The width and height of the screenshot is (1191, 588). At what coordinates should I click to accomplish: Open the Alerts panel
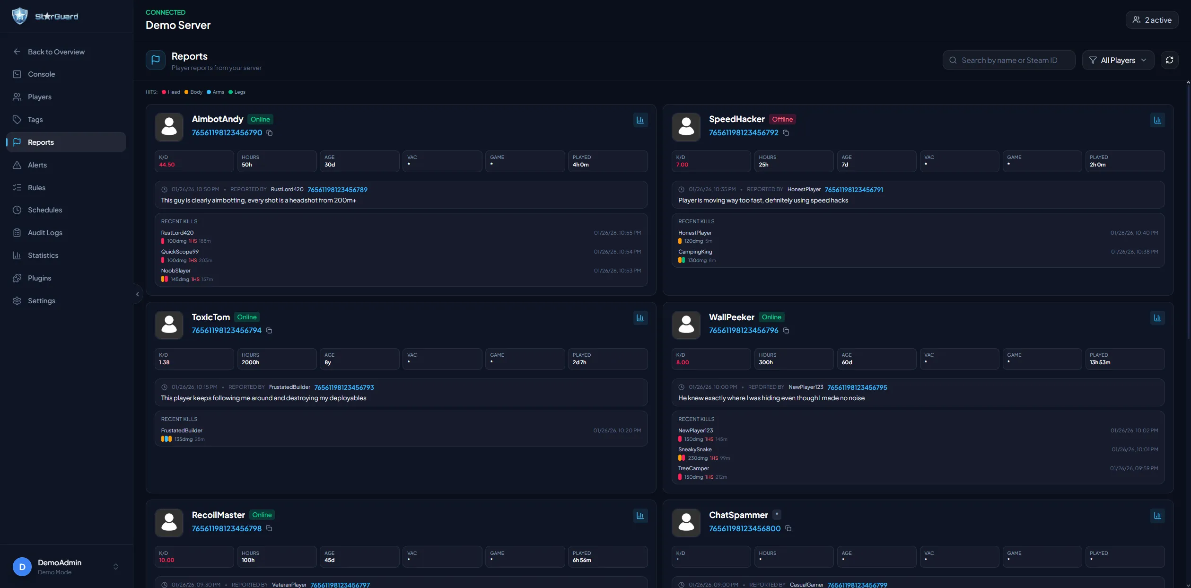click(36, 165)
